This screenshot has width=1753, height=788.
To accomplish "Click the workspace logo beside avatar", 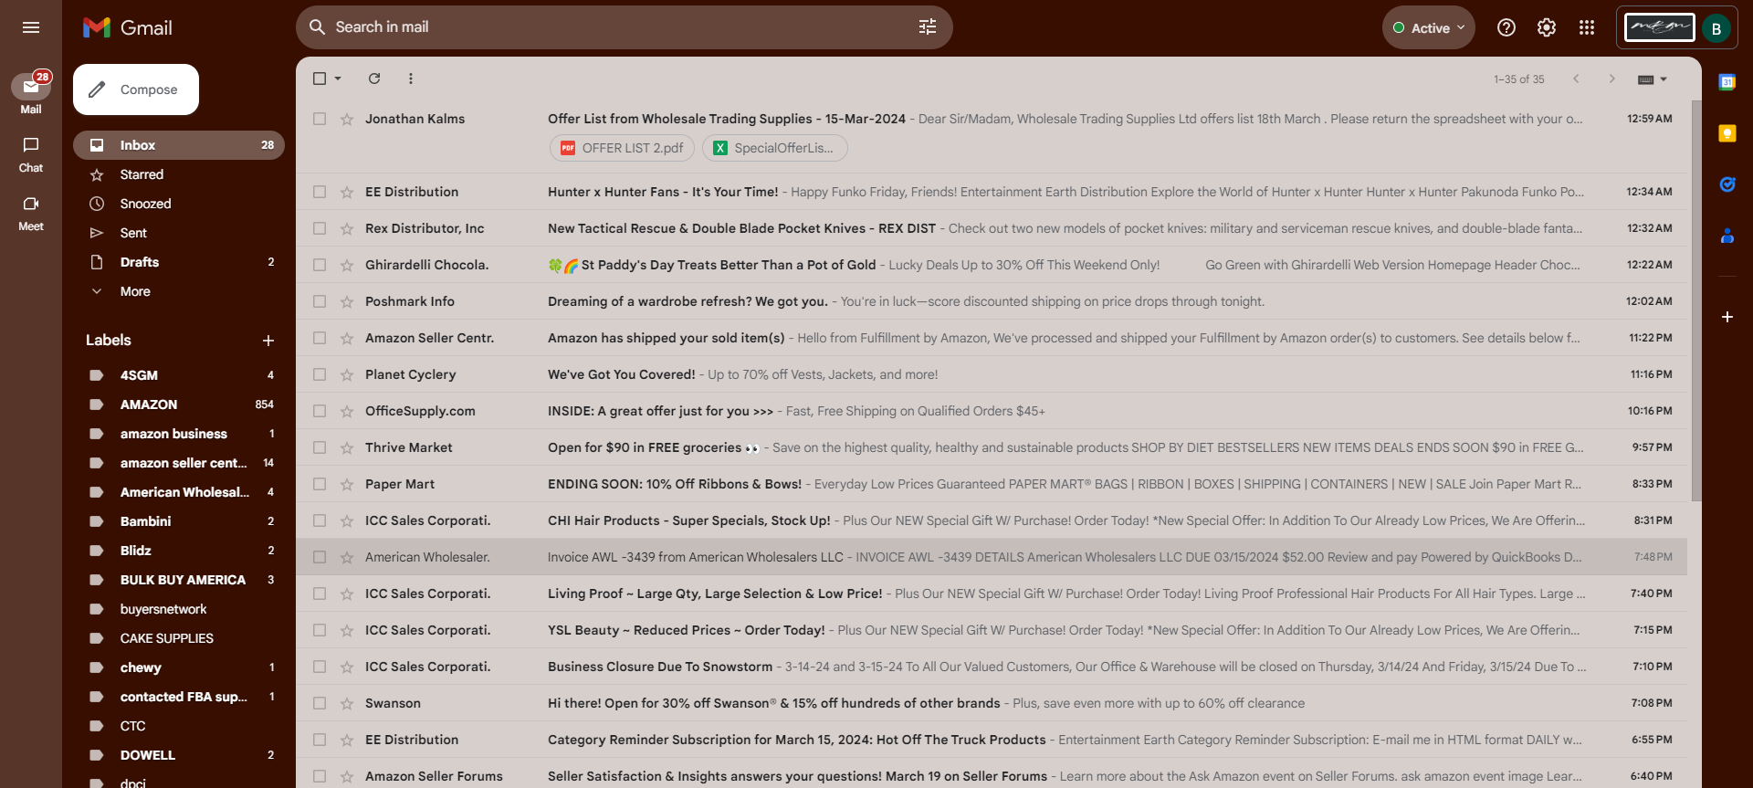I will 1659,27.
